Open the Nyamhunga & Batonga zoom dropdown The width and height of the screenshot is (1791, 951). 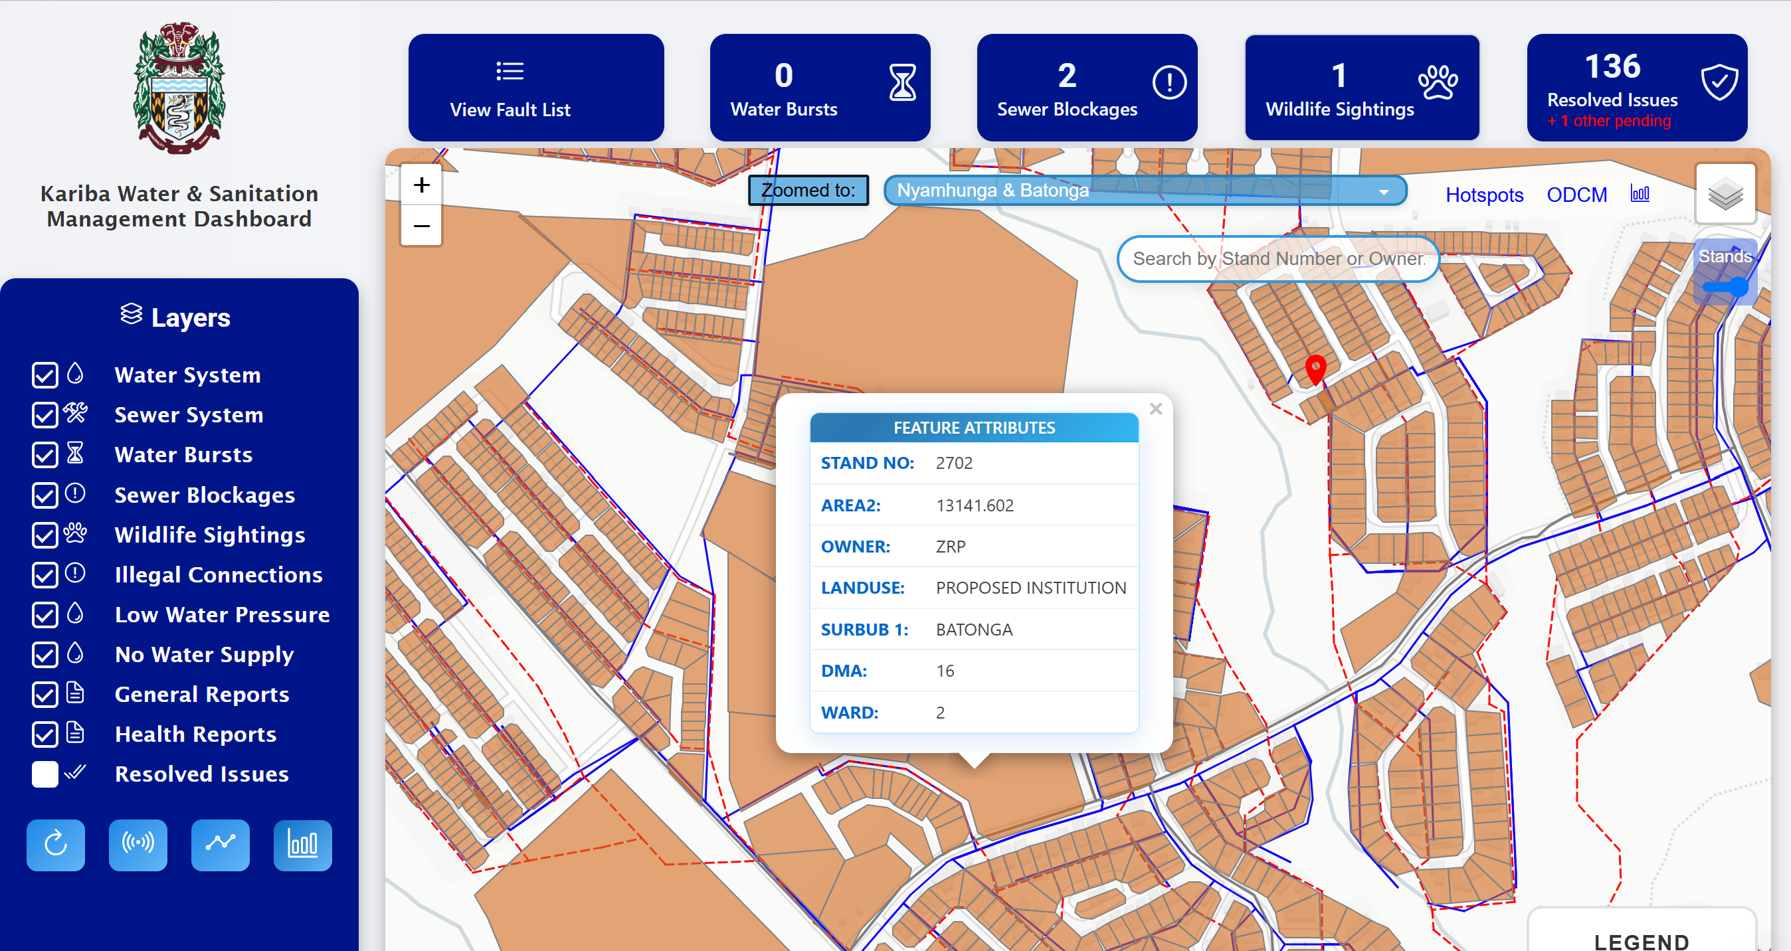(1145, 191)
